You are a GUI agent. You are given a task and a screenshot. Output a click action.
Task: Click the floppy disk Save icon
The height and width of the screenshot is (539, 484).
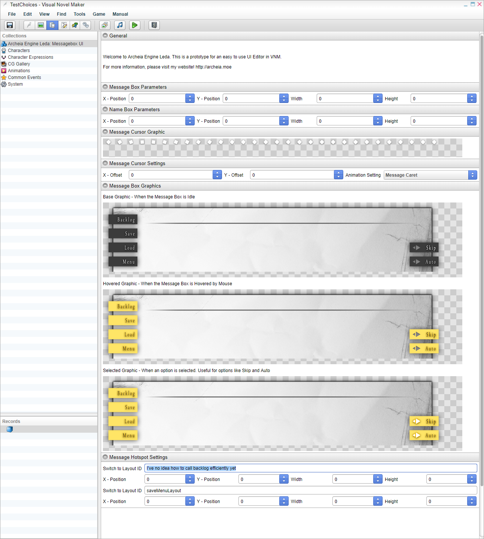tap(10, 25)
